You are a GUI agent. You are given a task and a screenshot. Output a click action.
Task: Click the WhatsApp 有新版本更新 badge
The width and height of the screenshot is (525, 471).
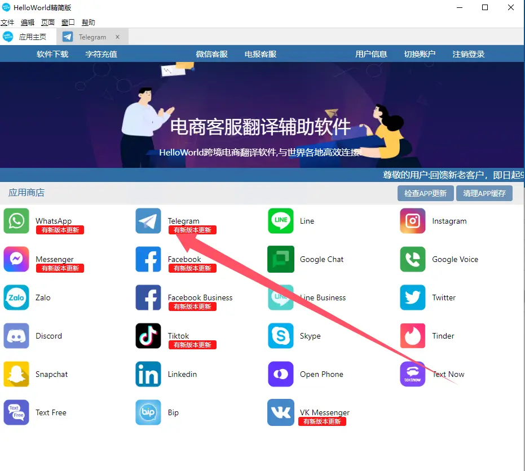click(x=60, y=230)
